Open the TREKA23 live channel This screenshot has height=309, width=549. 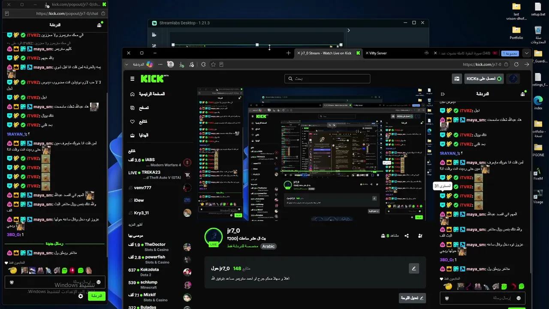(160, 175)
